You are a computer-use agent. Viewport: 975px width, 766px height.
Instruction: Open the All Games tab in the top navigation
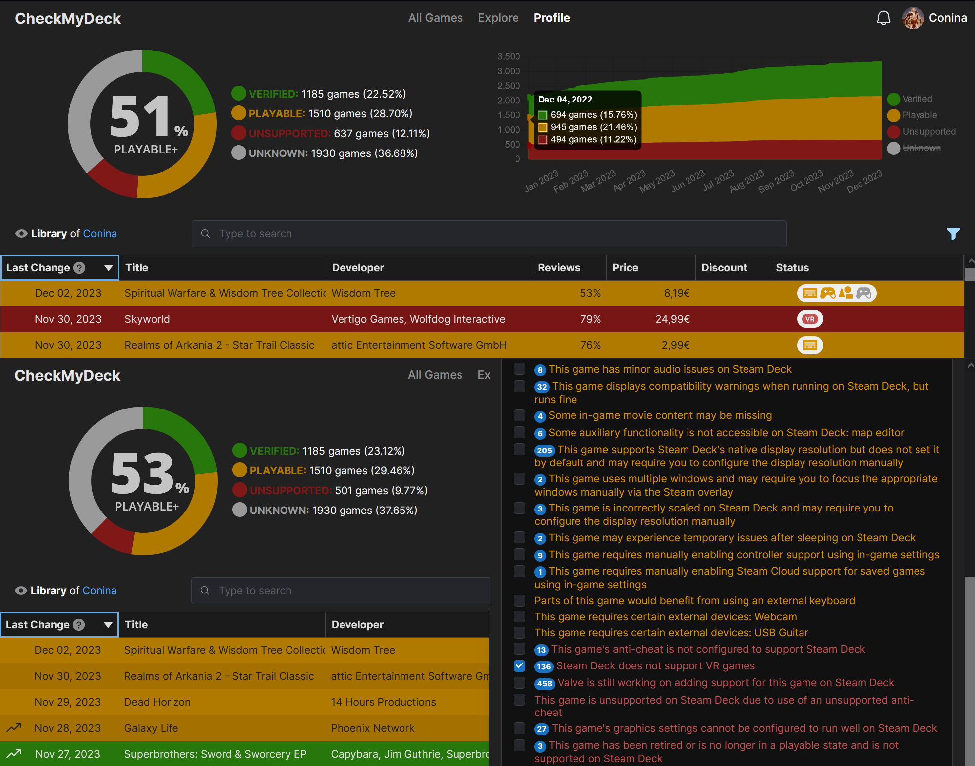(435, 18)
